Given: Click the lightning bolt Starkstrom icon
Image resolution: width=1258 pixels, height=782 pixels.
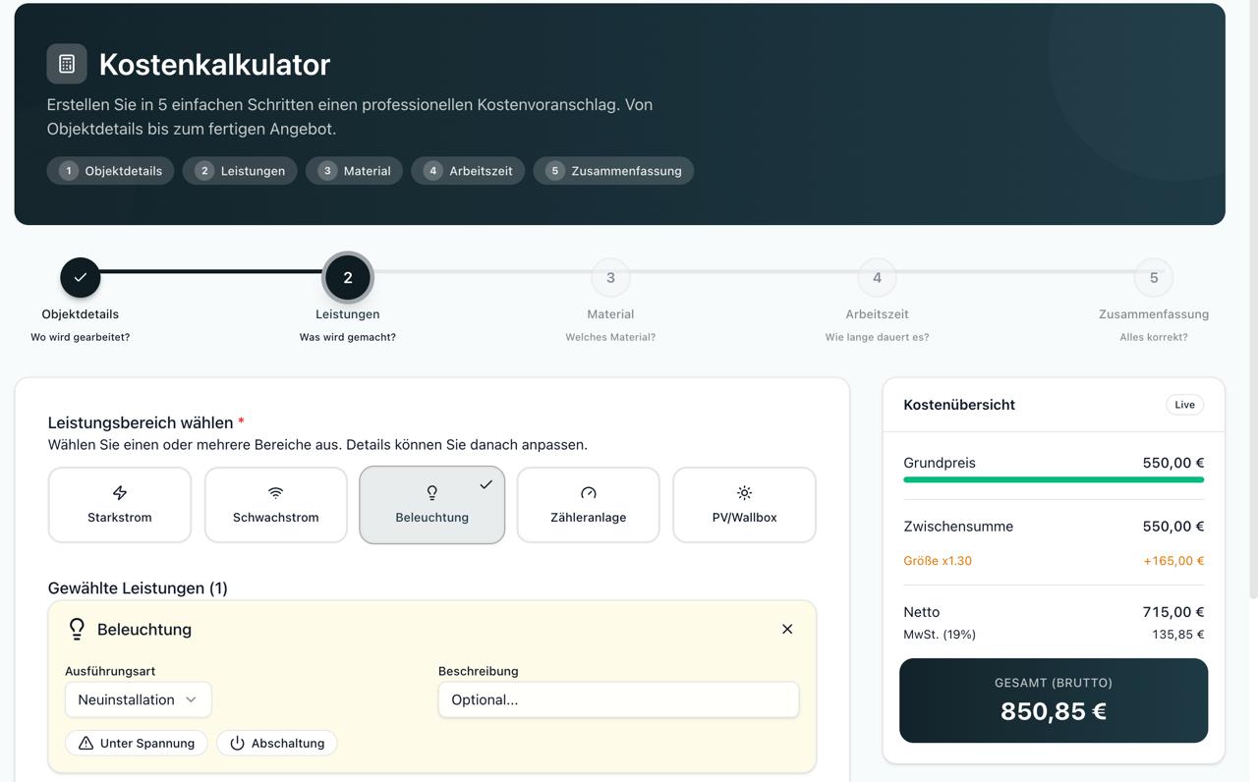Looking at the screenshot, I should click(120, 492).
